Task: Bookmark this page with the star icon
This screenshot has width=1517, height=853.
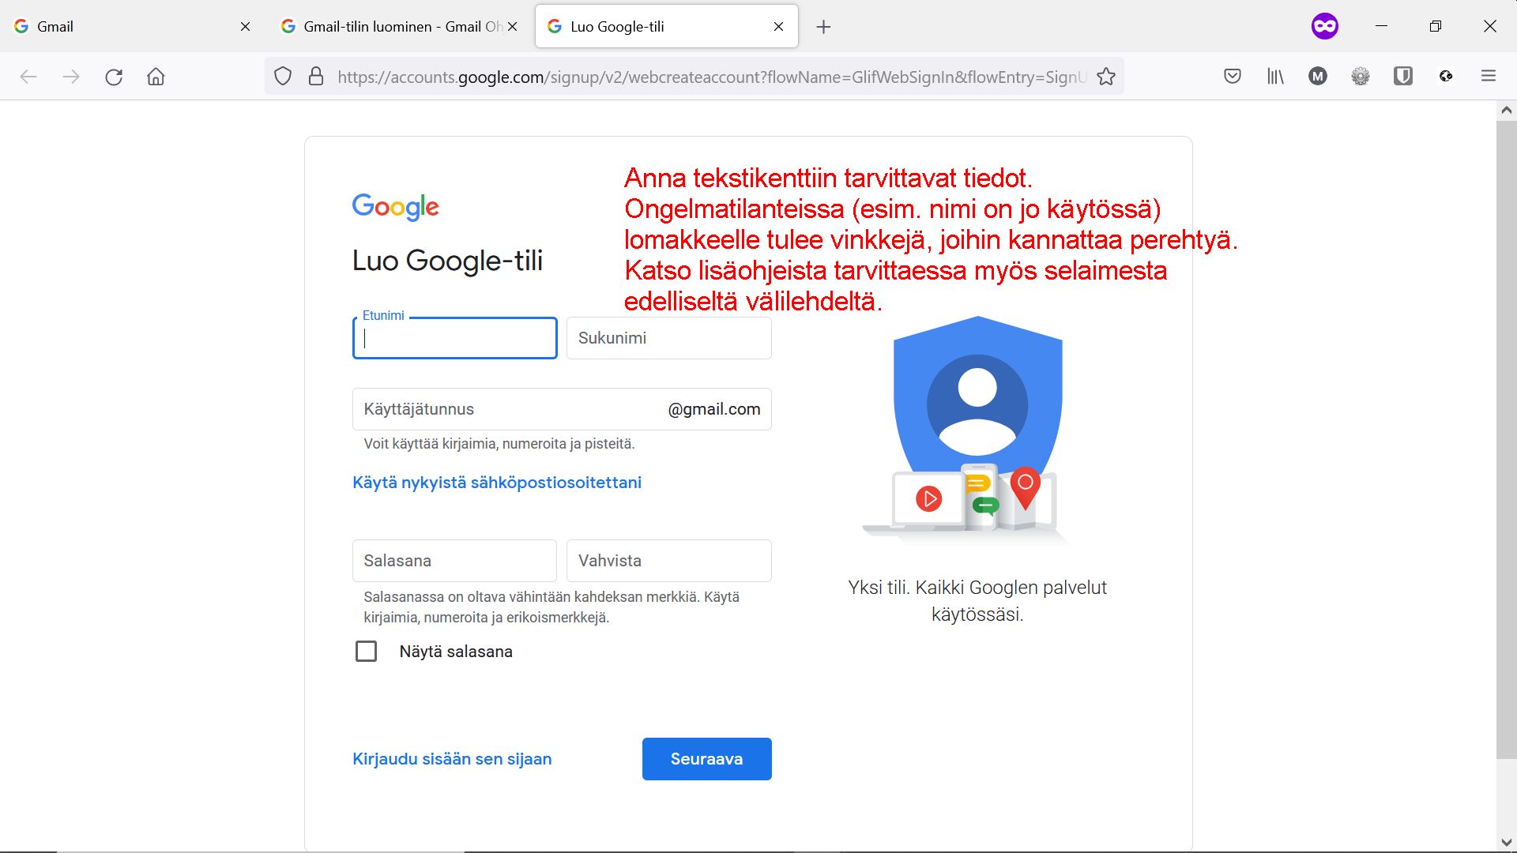Action: click(x=1106, y=77)
